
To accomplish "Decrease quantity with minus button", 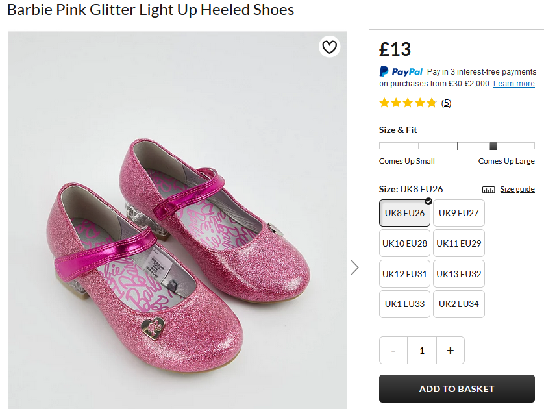I will [393, 351].
